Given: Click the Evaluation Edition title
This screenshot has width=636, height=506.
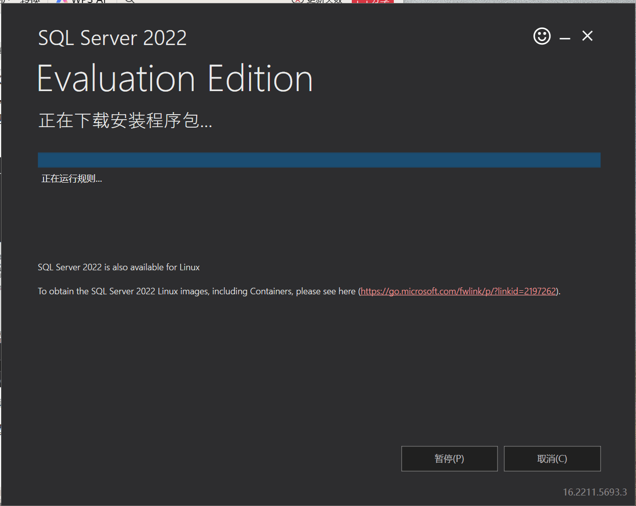Looking at the screenshot, I should (175, 79).
